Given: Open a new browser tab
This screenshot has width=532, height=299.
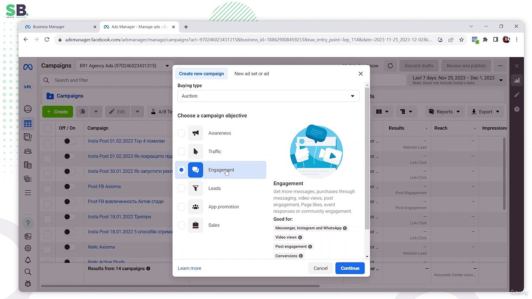Looking at the screenshot, I should pos(186,27).
